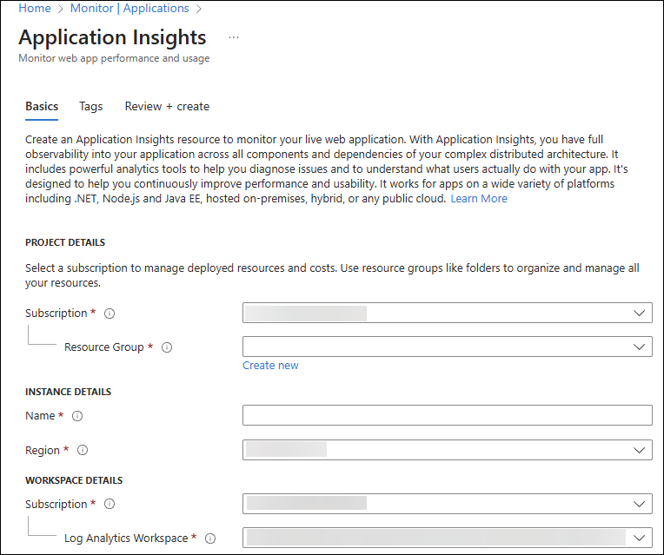Switch to the Tags tab
Screen dimensions: 664x555
91,106
